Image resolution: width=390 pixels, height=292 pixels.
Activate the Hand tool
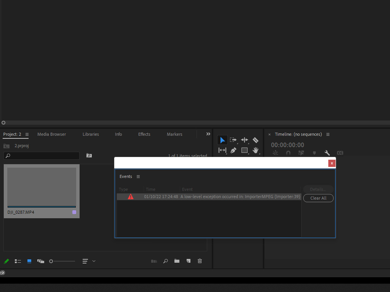256,150
